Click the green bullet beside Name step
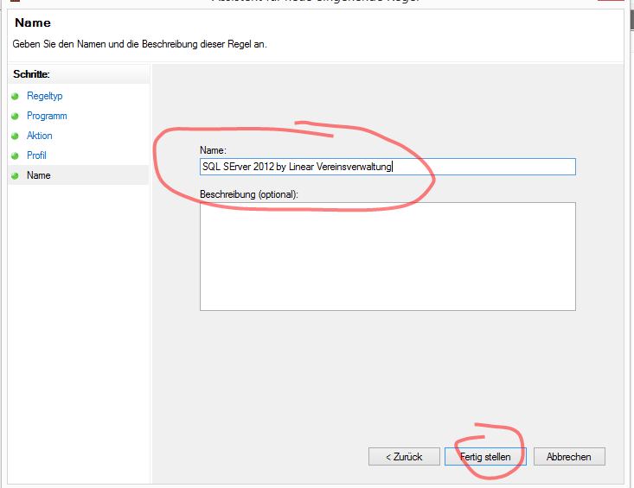 point(15,176)
